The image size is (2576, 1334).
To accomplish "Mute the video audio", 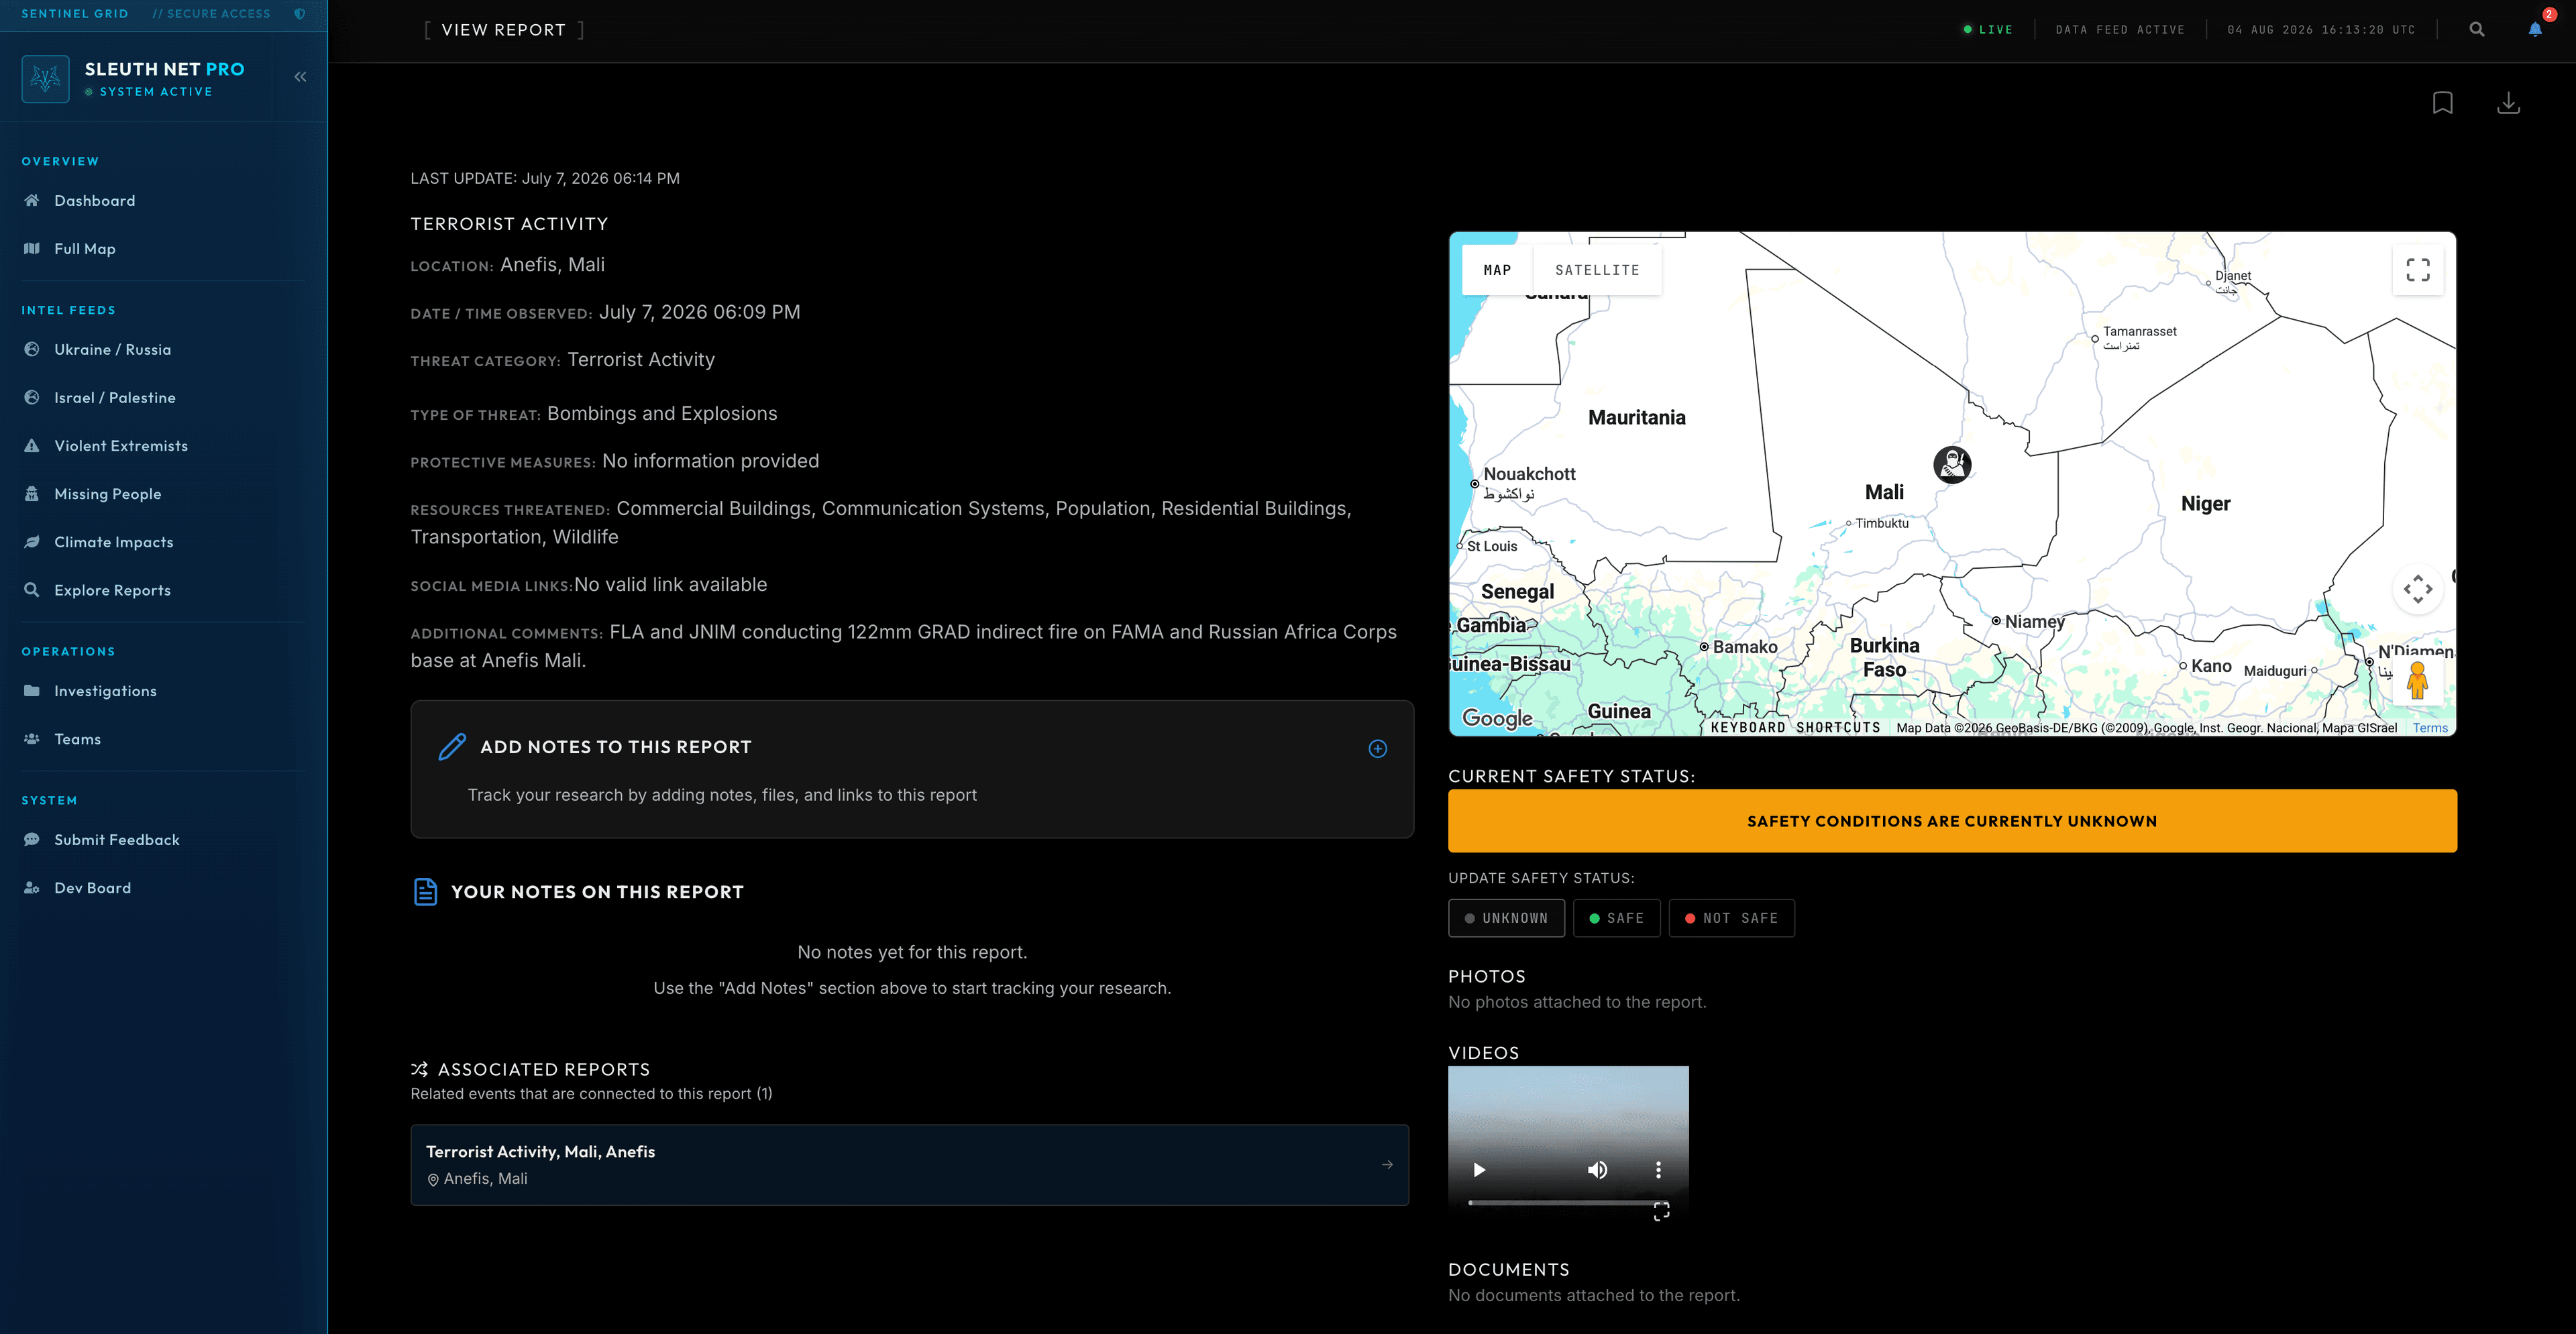I will [1597, 1170].
